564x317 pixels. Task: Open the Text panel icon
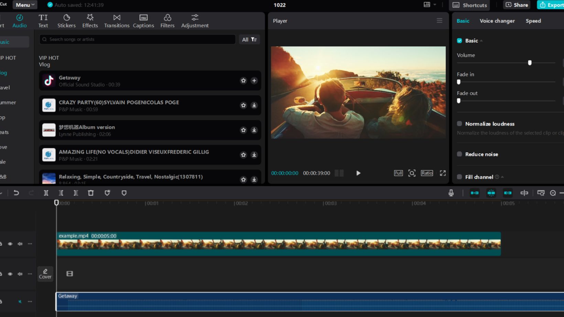point(43,17)
